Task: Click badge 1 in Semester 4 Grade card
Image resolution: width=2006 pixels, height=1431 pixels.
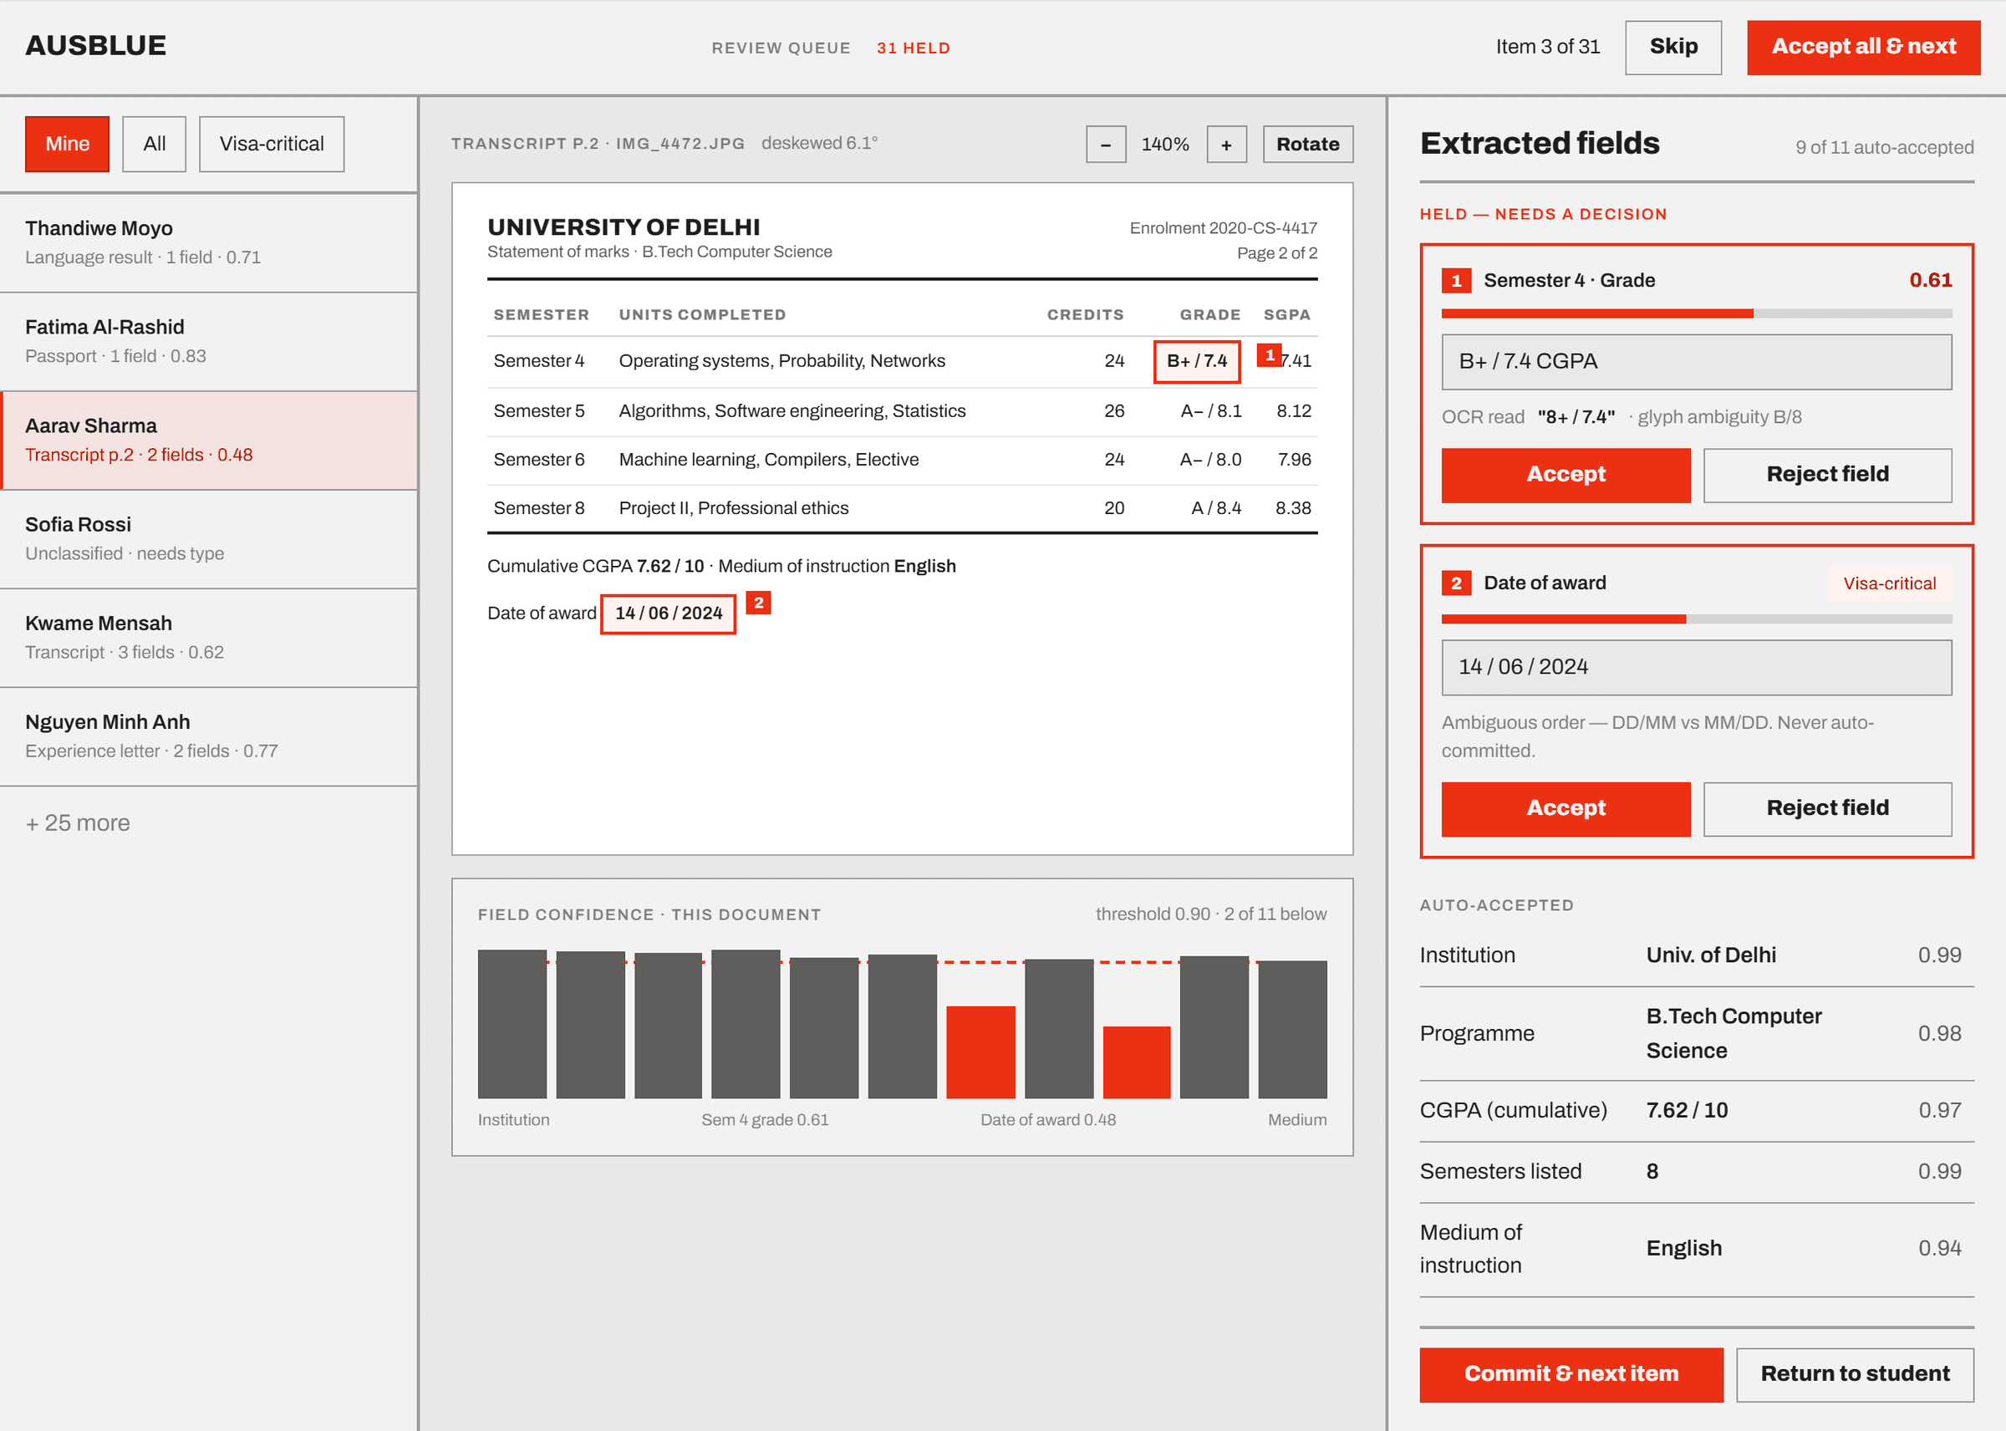Action: pos(1456,280)
